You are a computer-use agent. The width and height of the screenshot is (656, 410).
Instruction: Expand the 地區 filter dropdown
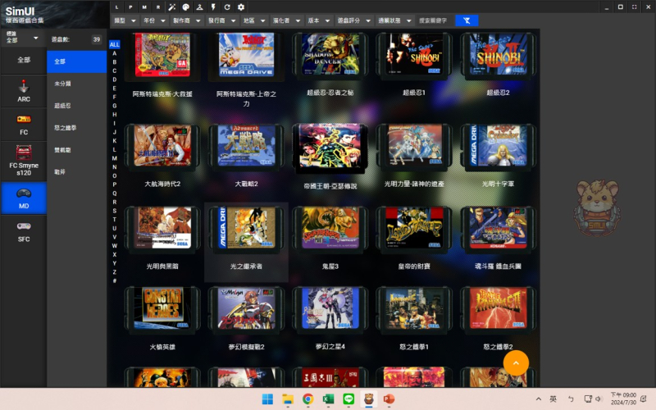254,20
